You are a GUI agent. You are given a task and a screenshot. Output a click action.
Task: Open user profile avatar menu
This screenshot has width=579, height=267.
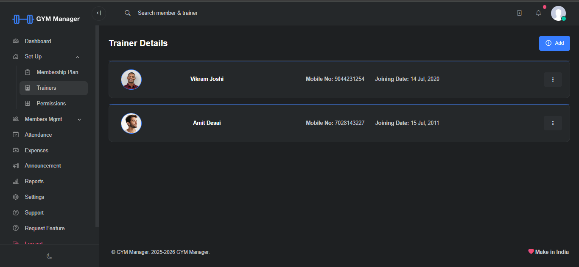point(558,13)
